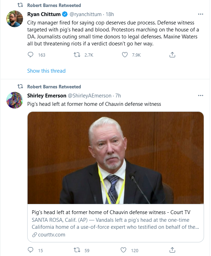Share Shirley Emerson's tweet
This screenshot has height=256, width=211.
[172, 250]
